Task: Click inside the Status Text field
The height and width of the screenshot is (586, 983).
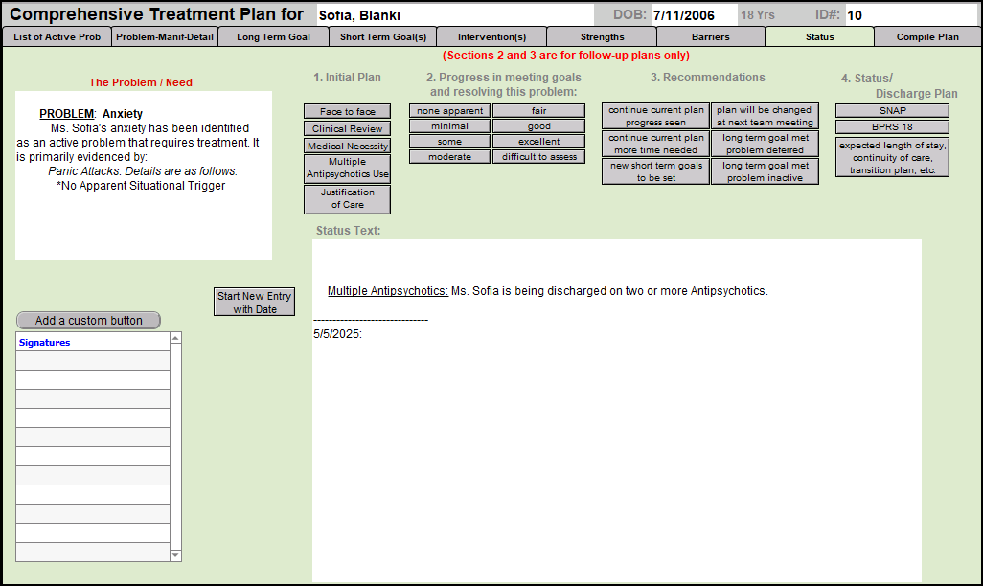Action: [x=616, y=431]
